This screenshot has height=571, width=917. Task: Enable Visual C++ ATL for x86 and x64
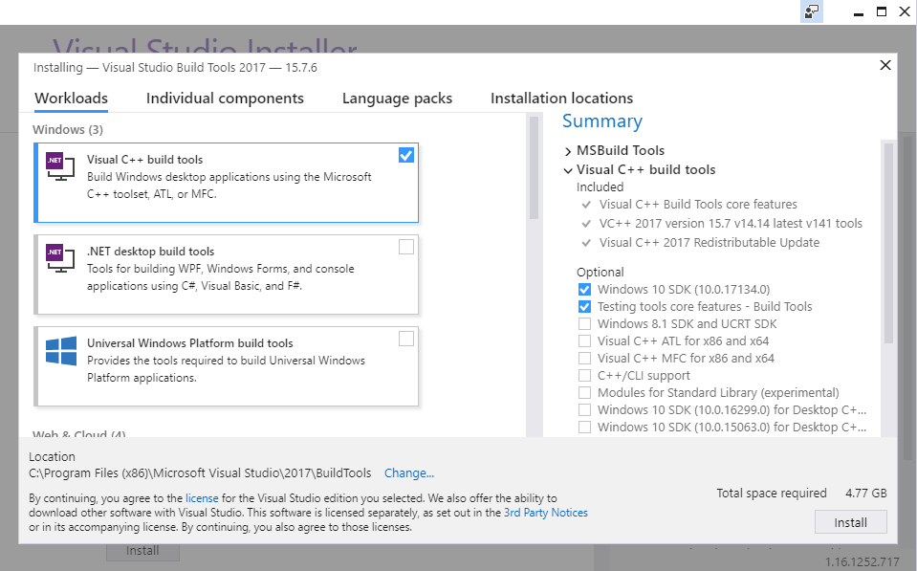tap(584, 340)
